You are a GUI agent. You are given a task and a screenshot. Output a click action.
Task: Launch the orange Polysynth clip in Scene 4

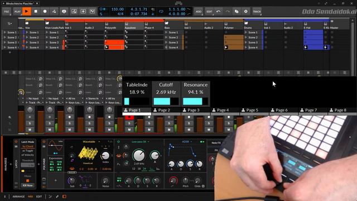pos(107,47)
